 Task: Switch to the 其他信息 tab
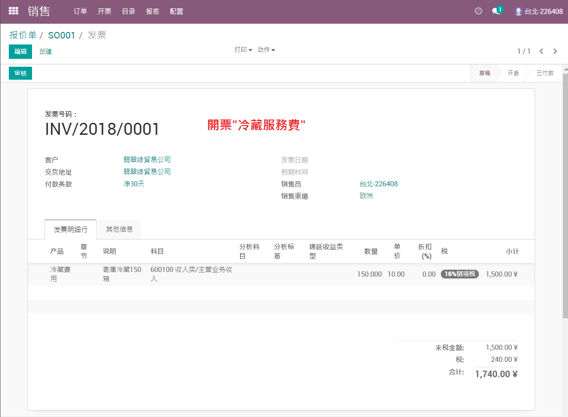point(119,229)
